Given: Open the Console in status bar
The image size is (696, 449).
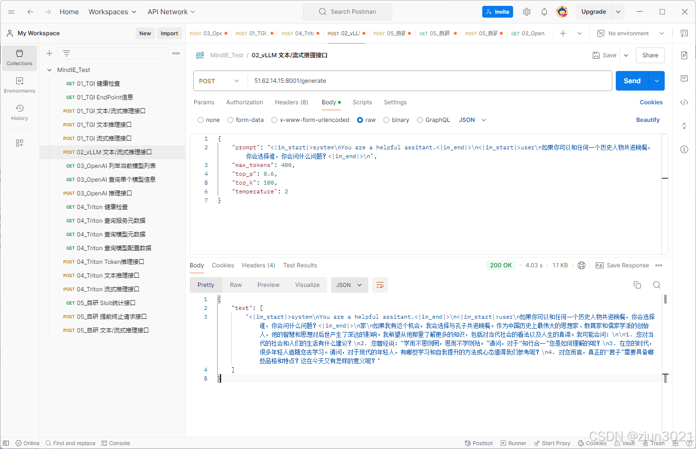Looking at the screenshot, I should click(115, 443).
